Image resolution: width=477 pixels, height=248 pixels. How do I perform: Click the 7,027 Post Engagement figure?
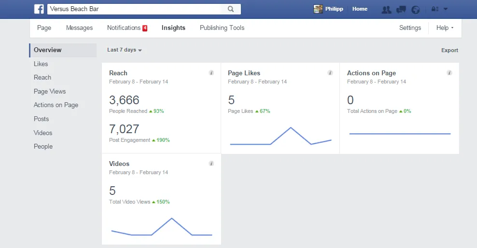[x=124, y=129]
